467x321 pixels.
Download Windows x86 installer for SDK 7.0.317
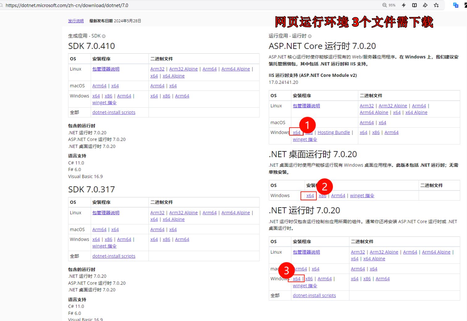(108, 240)
